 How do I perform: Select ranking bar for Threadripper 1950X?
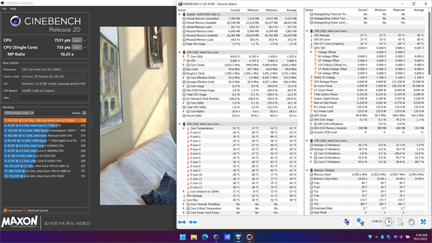(x=45, y=131)
